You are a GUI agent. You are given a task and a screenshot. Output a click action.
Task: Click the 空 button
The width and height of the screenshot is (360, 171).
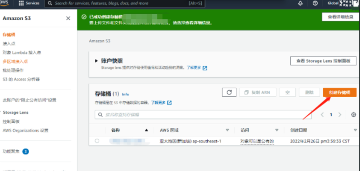point(287,92)
